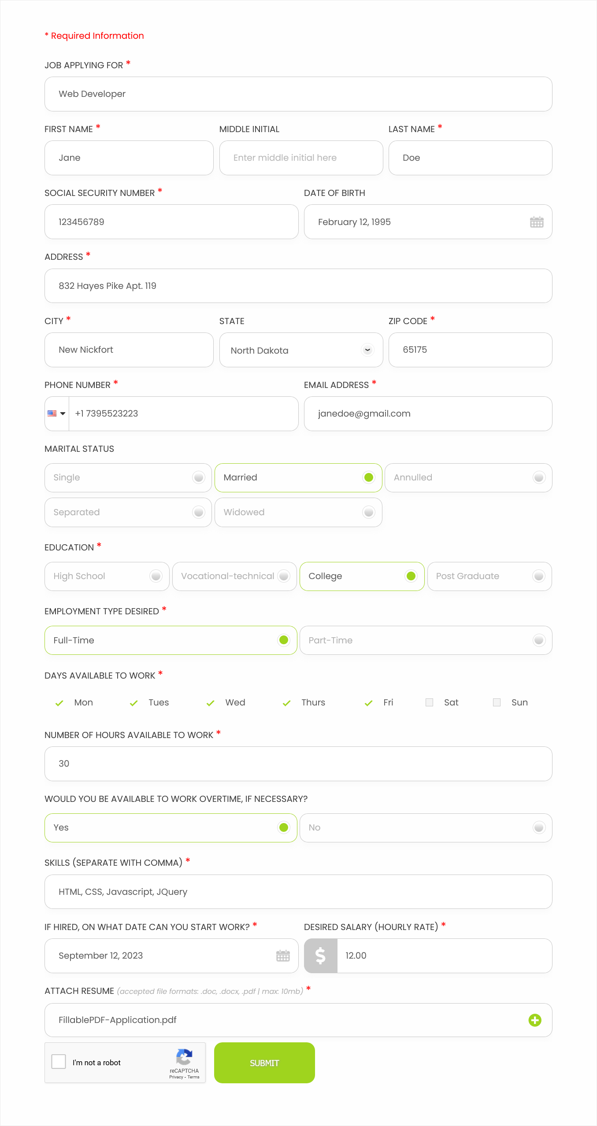This screenshot has height=1126, width=597.
Task: Check the Sat availability checkbox
Action: point(429,702)
